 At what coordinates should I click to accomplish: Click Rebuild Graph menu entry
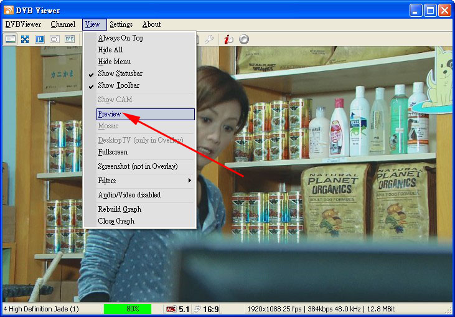click(120, 209)
